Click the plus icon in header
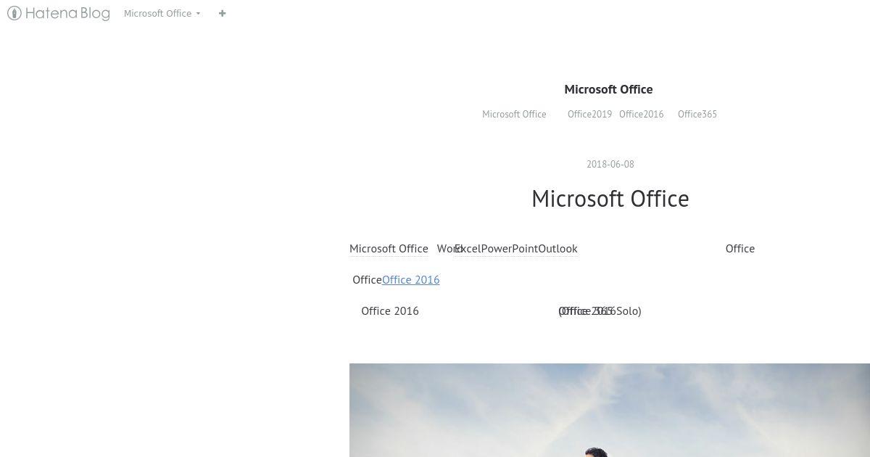 tap(222, 13)
